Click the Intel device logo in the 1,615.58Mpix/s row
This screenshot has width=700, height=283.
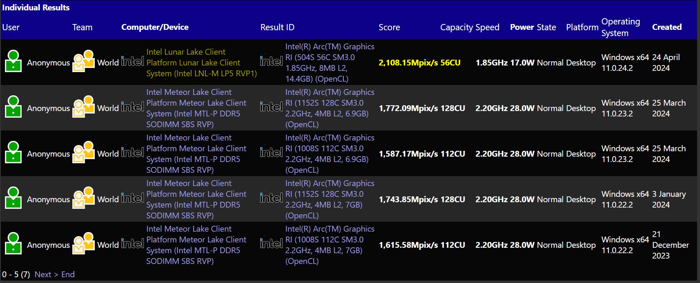tap(133, 244)
